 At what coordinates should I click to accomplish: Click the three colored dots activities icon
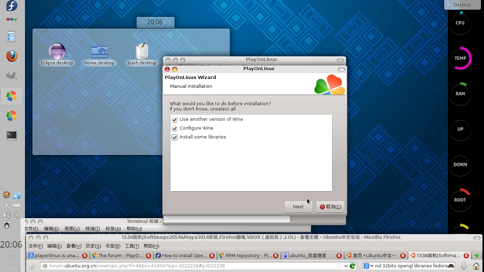12,19
